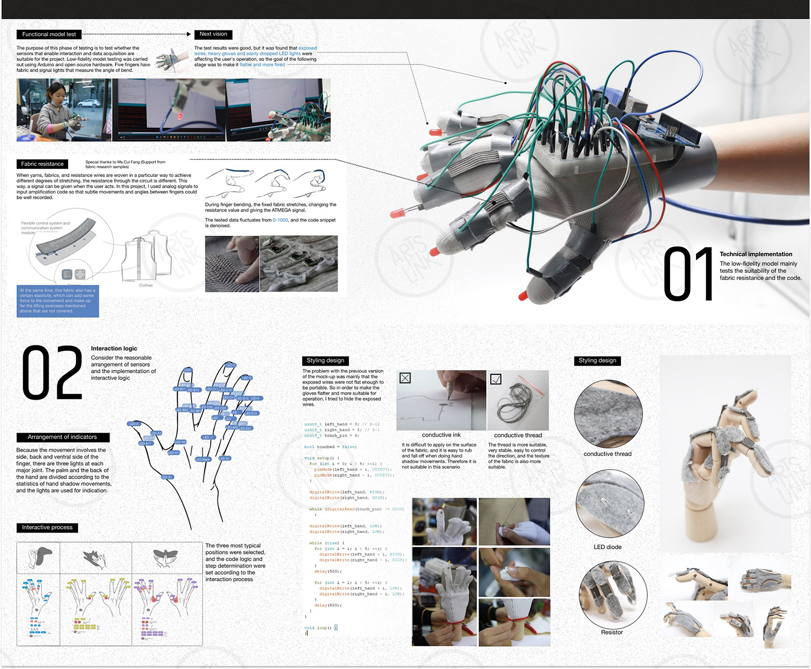Click the 'LED J' palm marker

[x=208, y=437]
